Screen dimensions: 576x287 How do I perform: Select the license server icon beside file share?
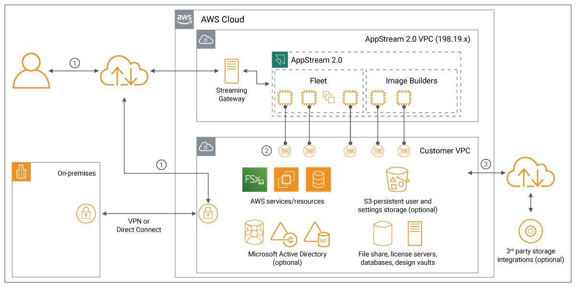[x=415, y=234]
